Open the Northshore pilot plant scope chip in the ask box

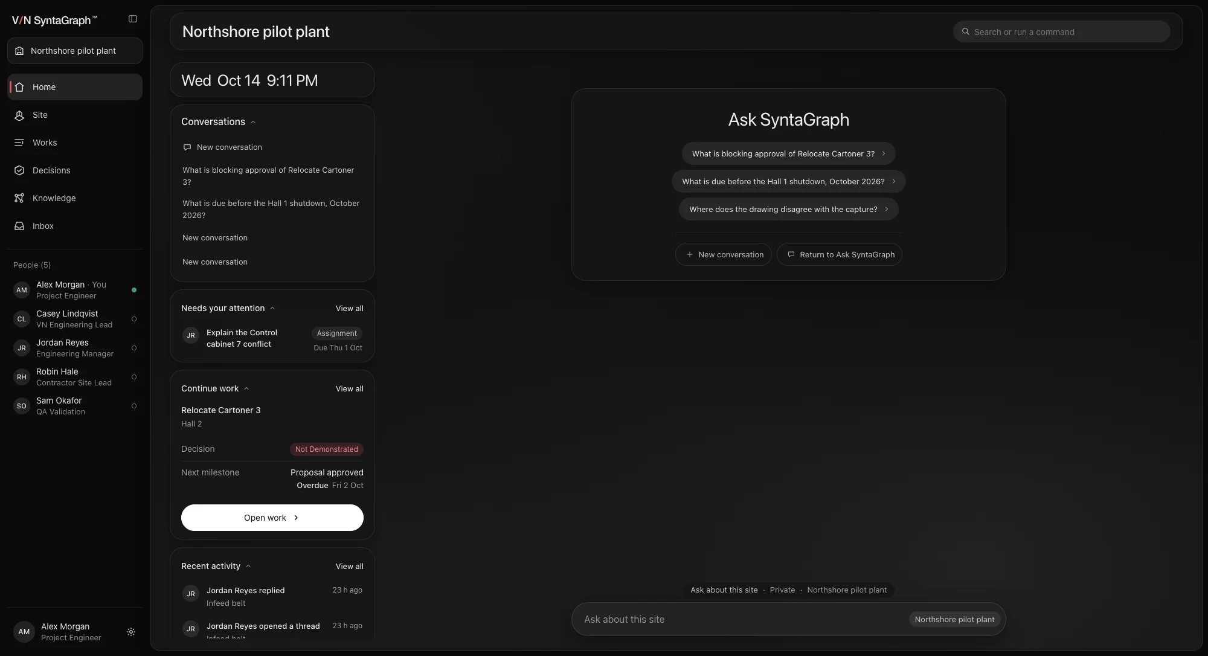point(954,619)
